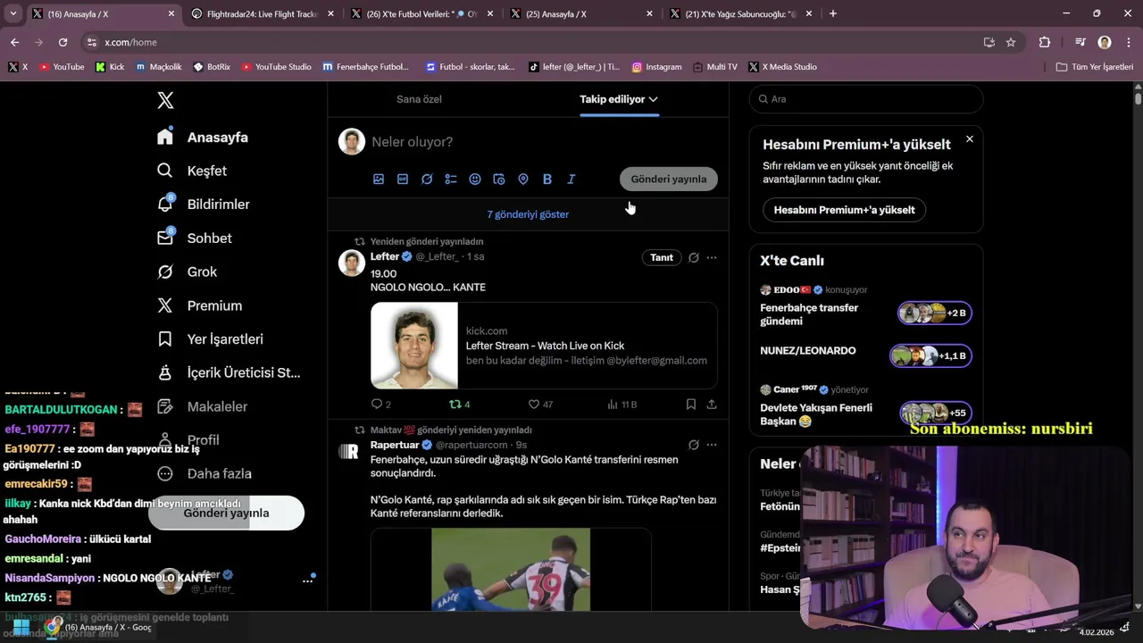
Task: View analytics for Lefter's post, 11 B
Action: point(622,405)
